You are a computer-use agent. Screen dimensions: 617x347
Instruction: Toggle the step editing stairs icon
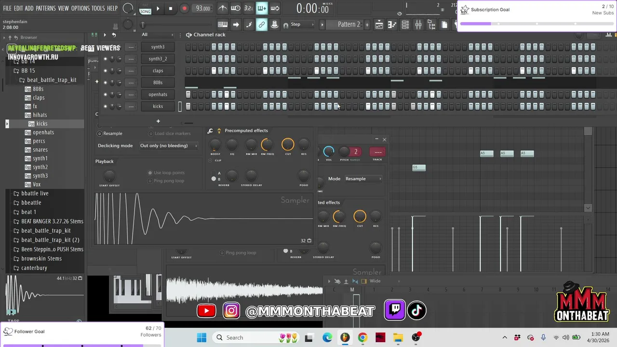pyautogui.click(x=249, y=25)
